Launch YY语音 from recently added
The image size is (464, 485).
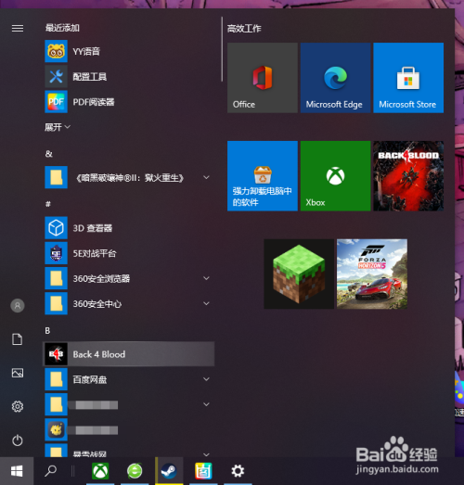coord(128,51)
